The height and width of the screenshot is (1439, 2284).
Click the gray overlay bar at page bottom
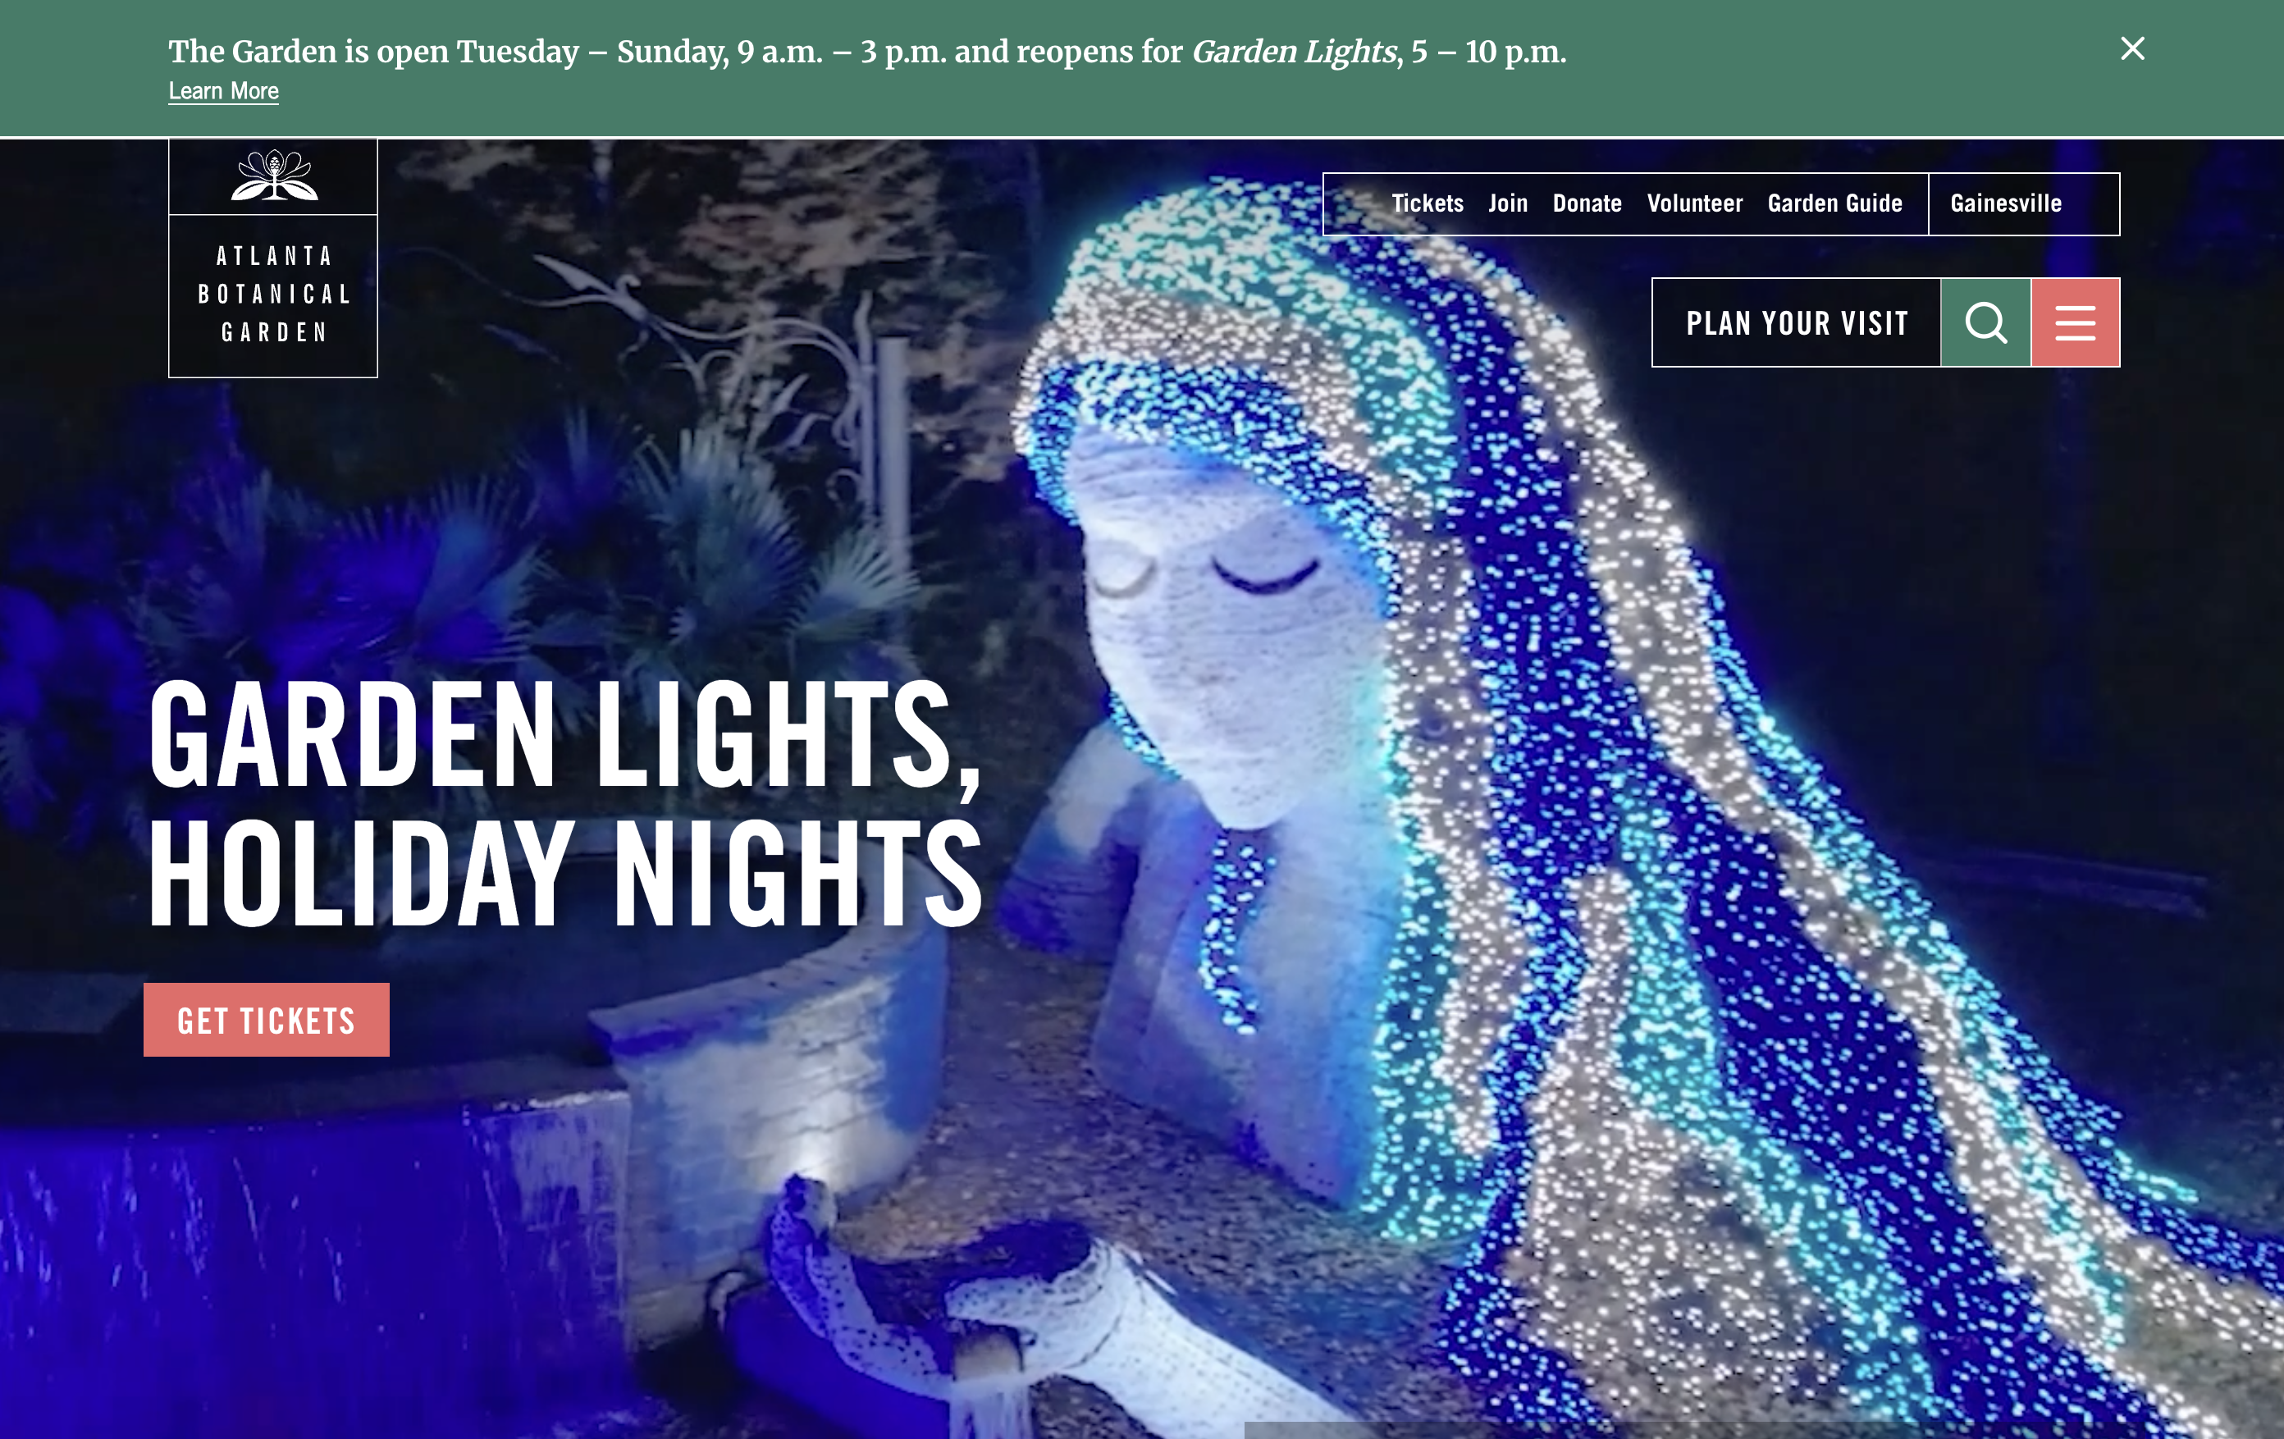1764,1431
